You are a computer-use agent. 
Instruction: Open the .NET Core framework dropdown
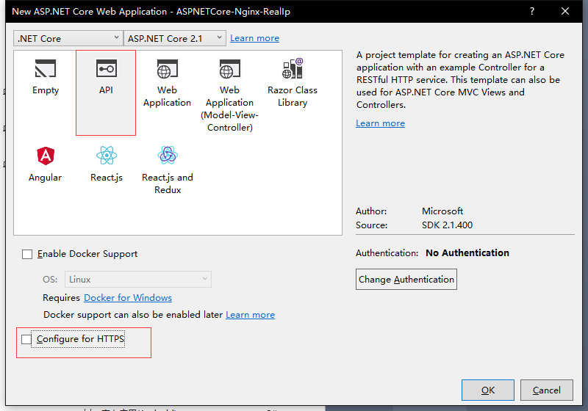68,38
